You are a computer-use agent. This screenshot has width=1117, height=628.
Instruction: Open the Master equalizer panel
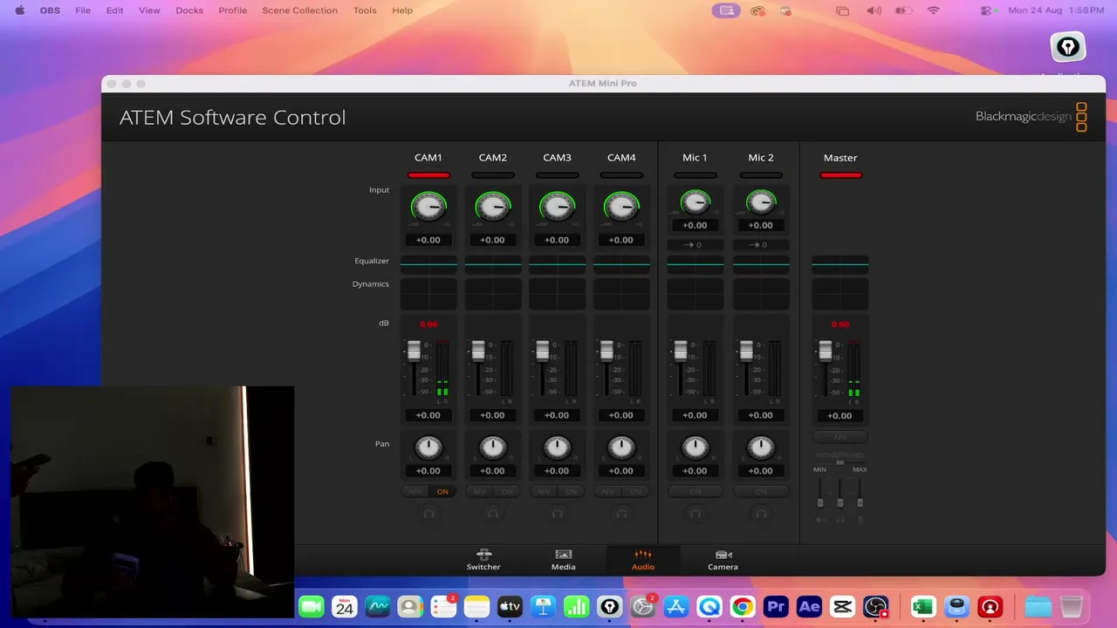[840, 263]
